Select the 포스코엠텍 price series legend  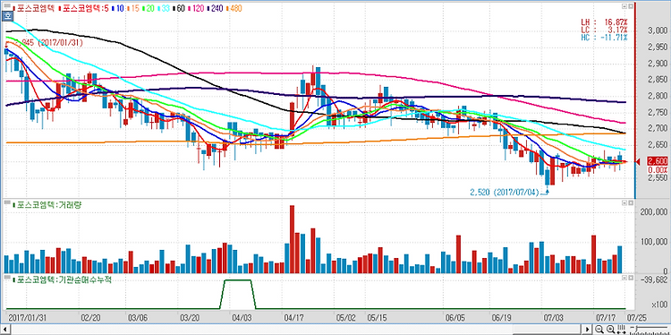click(34, 8)
